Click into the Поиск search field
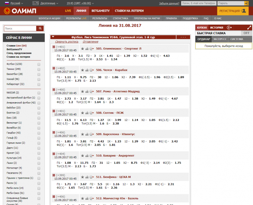 (20, 28)
